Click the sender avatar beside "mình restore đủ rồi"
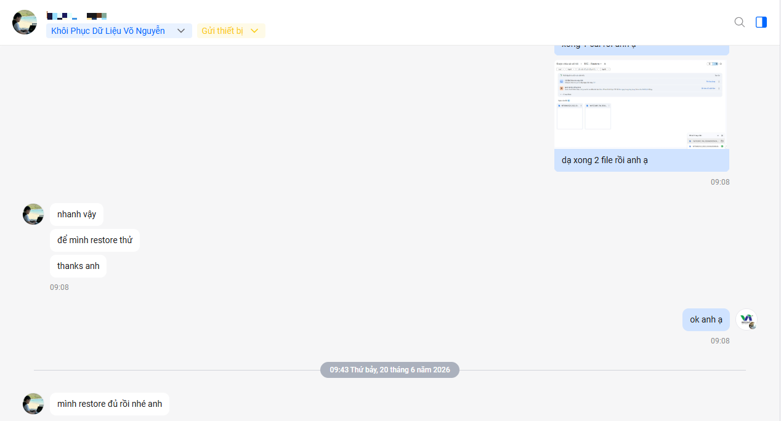Viewport: 781px width, 421px height. [33, 404]
